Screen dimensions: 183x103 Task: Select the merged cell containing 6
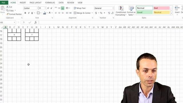pos(14,35)
